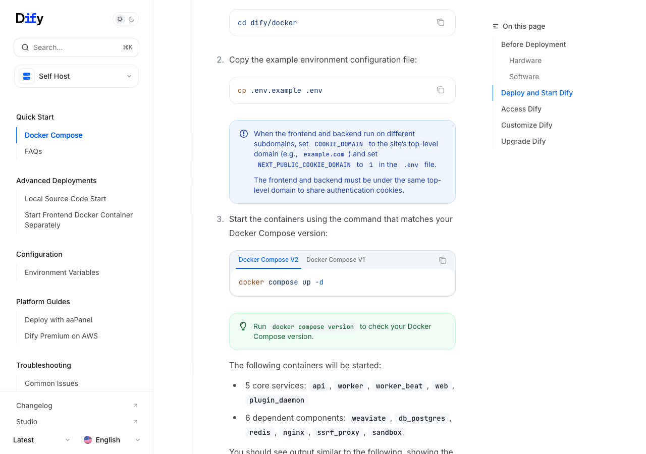Copy the cp .env.example command

click(x=441, y=90)
